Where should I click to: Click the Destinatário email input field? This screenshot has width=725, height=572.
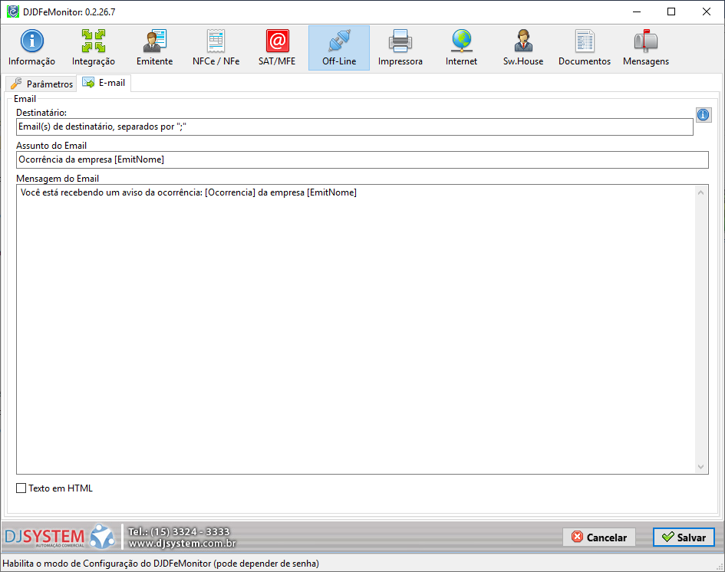point(354,127)
